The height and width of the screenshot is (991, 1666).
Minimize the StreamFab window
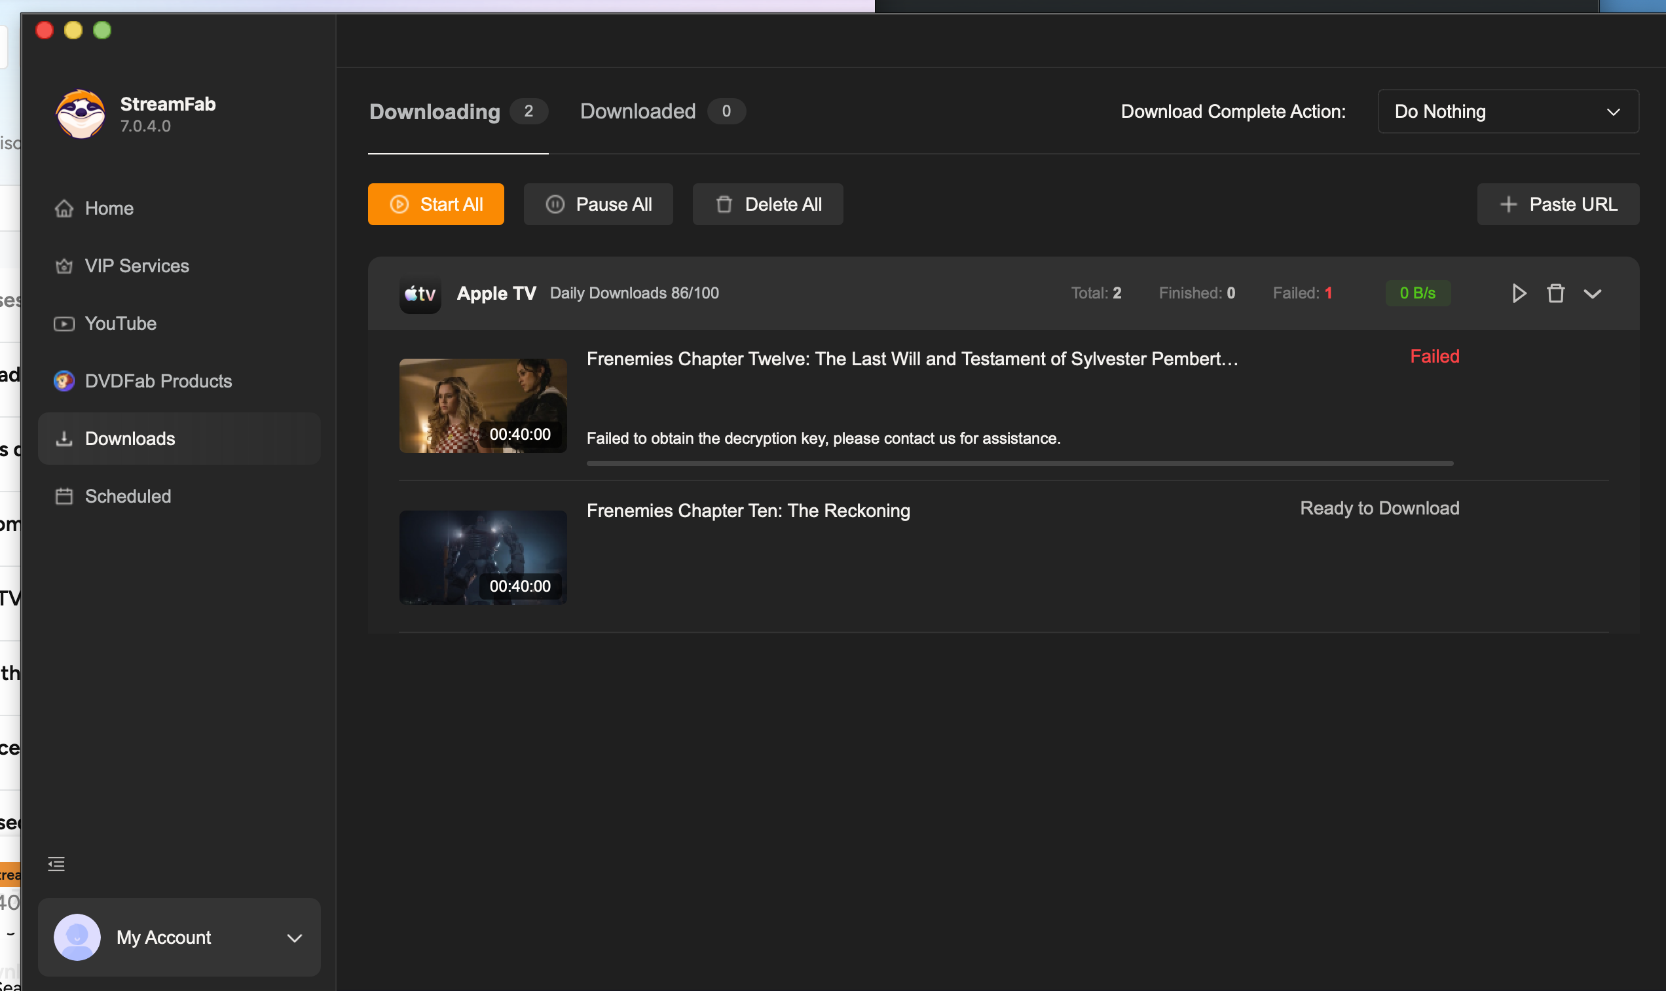click(x=73, y=30)
